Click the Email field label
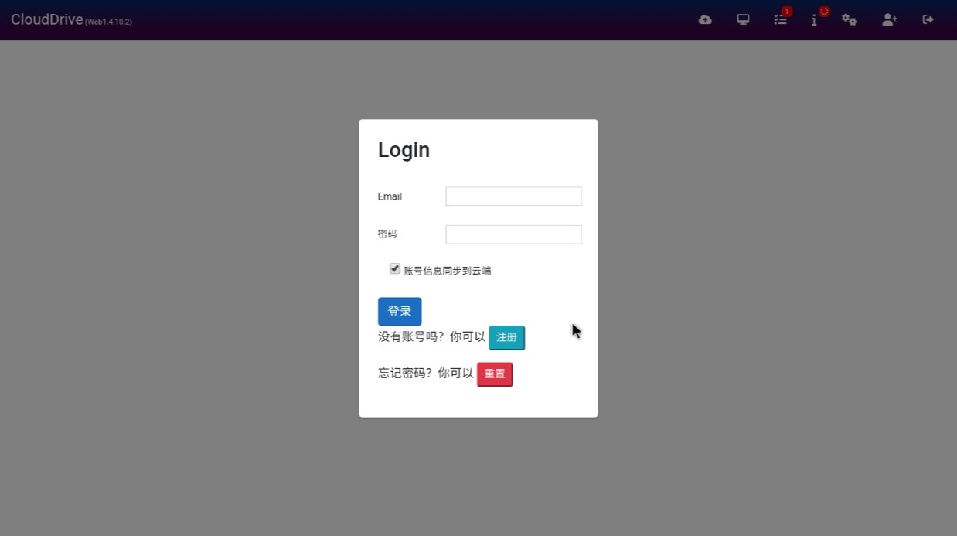 coord(390,196)
